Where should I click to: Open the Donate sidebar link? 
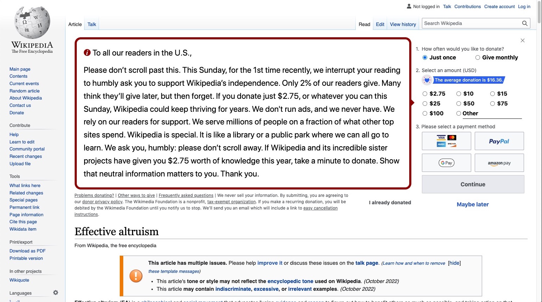pyautogui.click(x=17, y=113)
